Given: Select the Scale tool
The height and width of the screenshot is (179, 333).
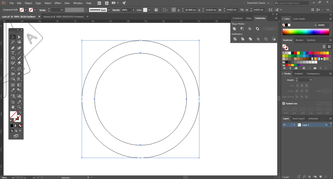Looking at the screenshot, I should (x=19, y=69).
